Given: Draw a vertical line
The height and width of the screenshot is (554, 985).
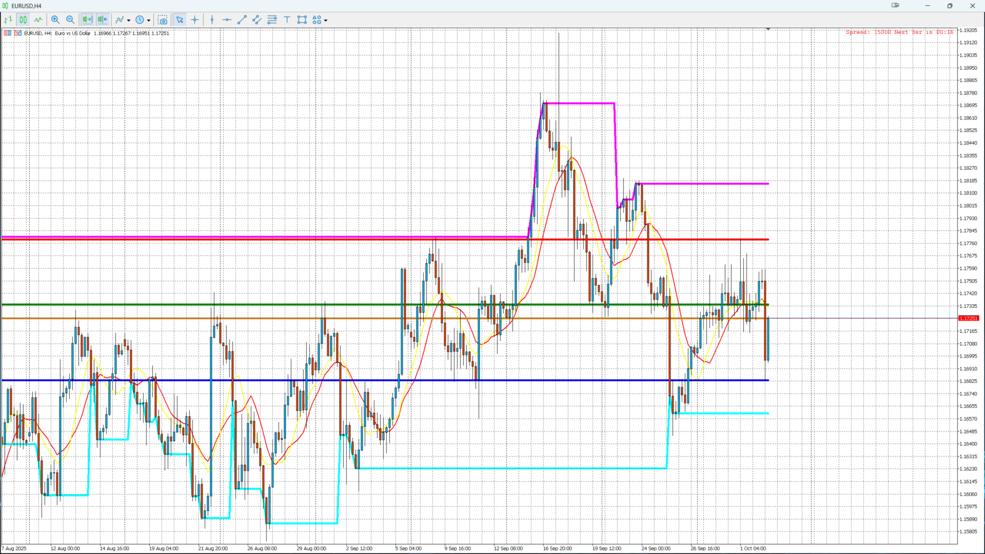Looking at the screenshot, I should click(212, 19).
